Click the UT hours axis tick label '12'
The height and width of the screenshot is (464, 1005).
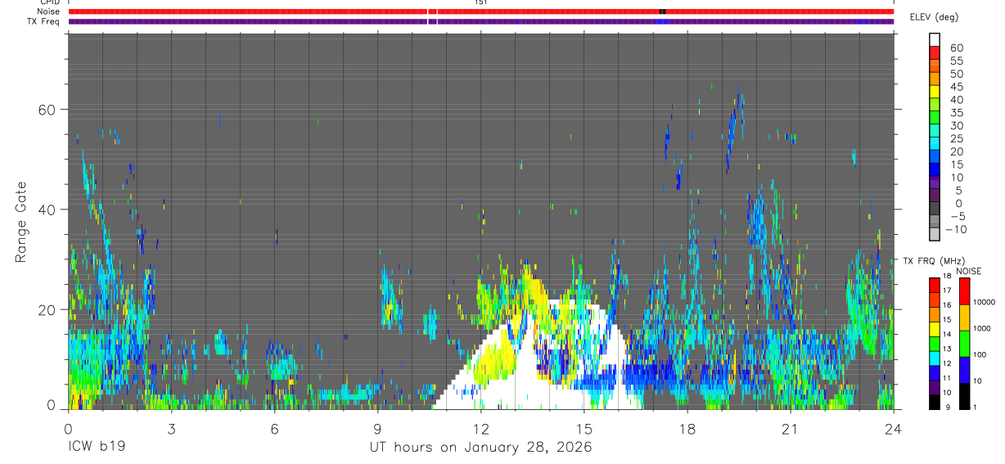point(481,430)
